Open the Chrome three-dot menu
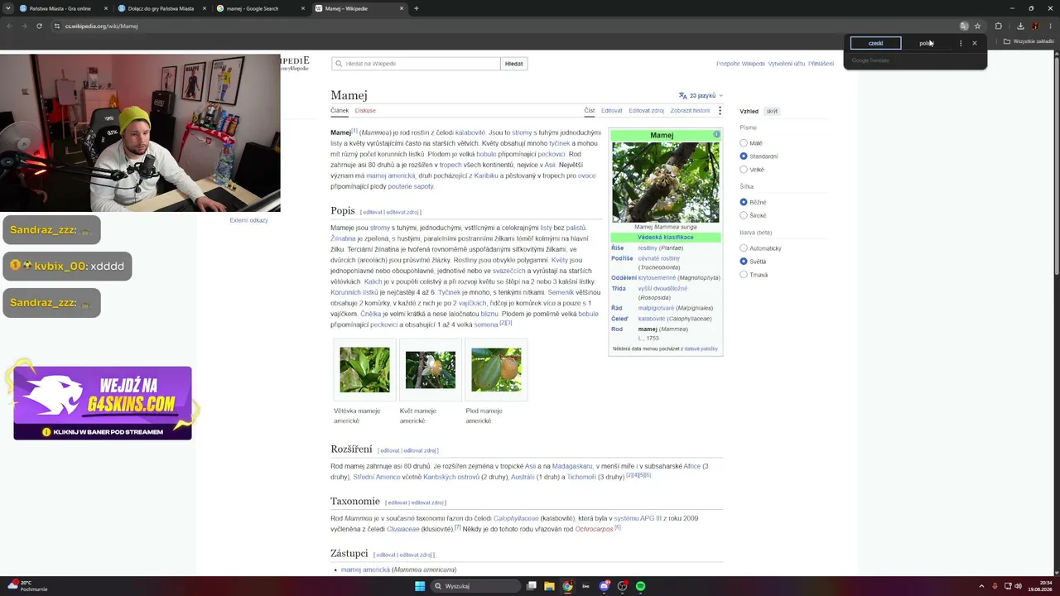Image resolution: width=1060 pixels, height=596 pixels. click(x=1050, y=26)
